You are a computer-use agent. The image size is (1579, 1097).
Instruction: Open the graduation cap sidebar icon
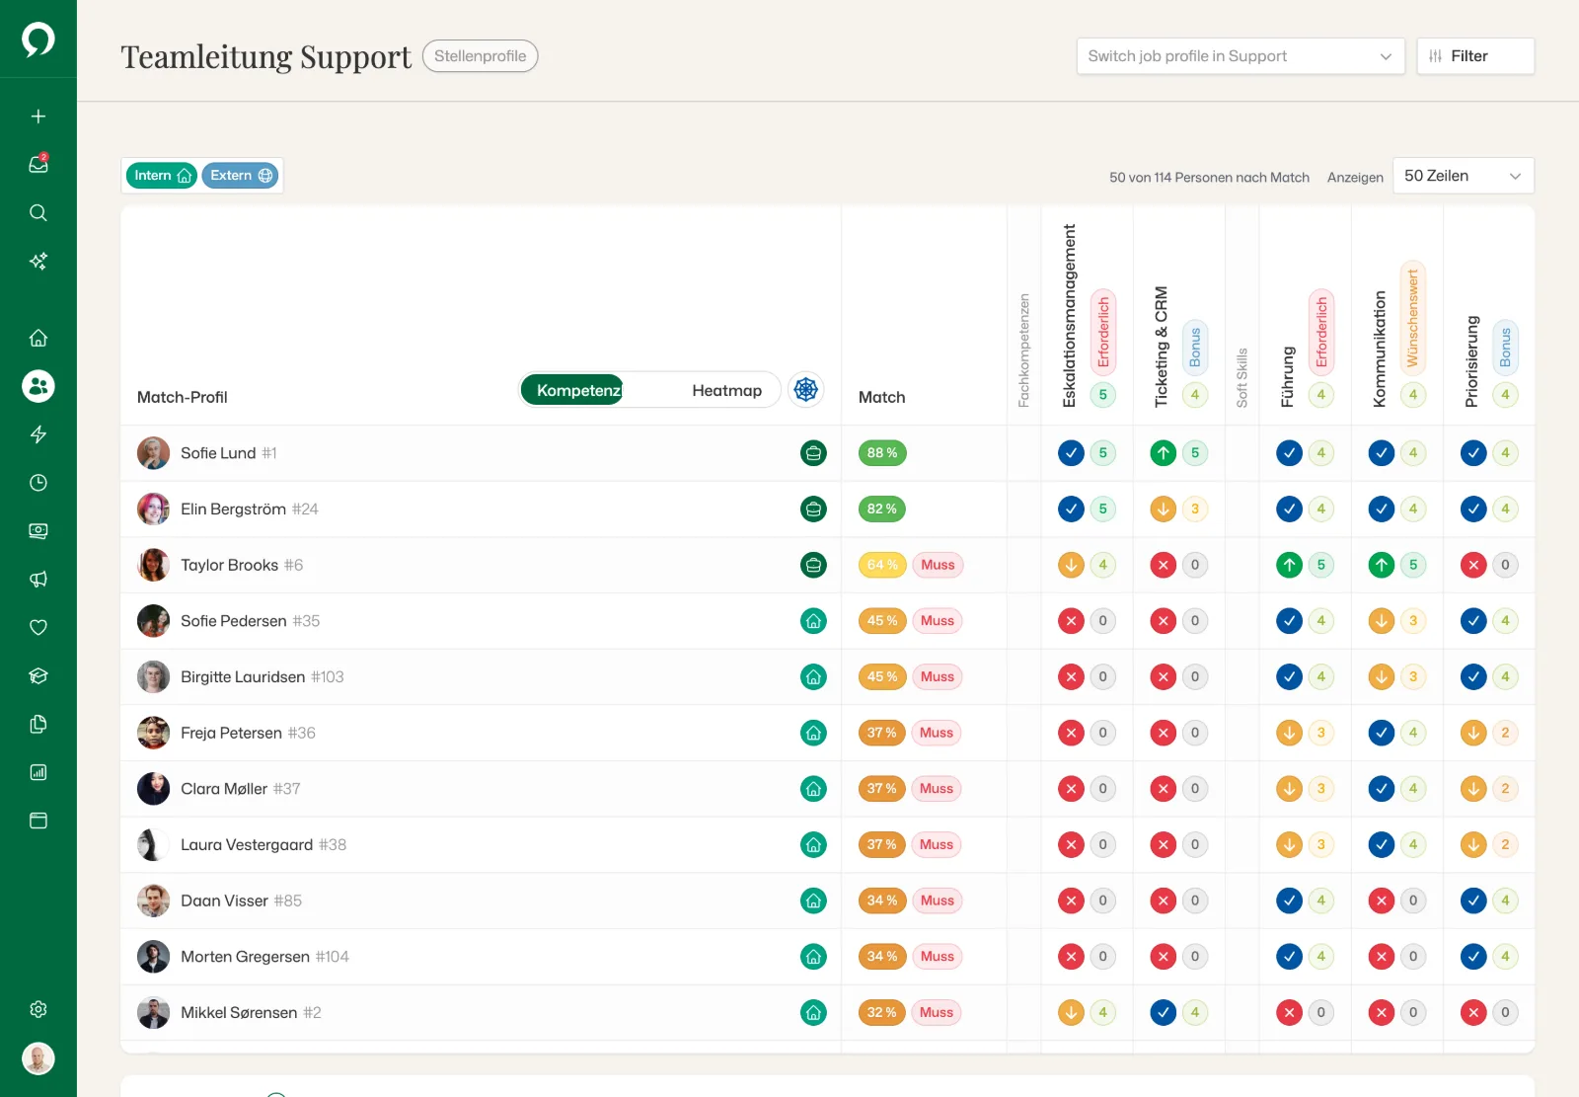(x=38, y=676)
